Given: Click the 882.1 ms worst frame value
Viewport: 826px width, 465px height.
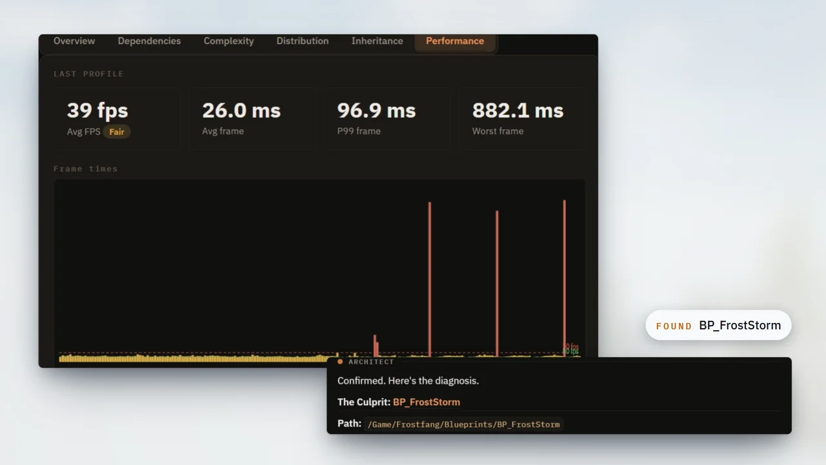Looking at the screenshot, I should [x=518, y=110].
